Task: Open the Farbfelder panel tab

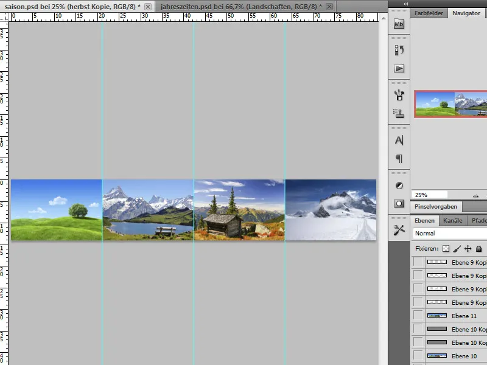Action: pyautogui.click(x=429, y=13)
